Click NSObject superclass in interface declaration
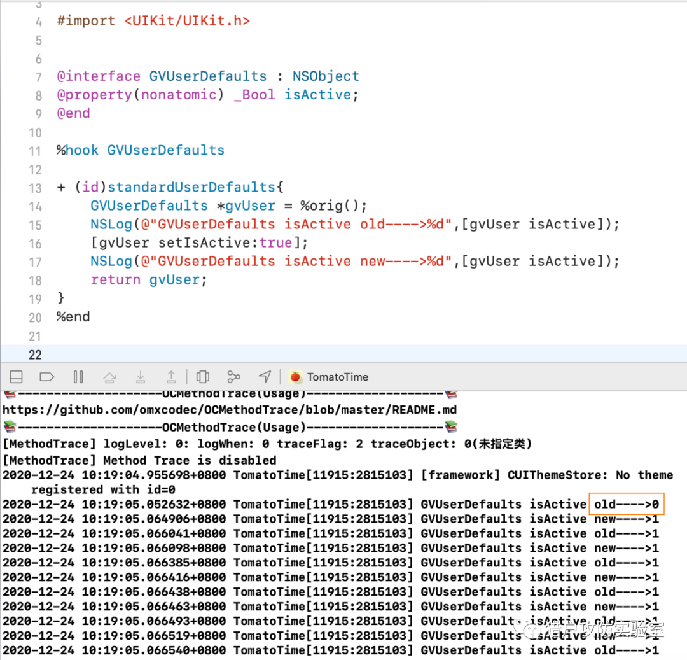The image size is (687, 660). click(x=326, y=76)
